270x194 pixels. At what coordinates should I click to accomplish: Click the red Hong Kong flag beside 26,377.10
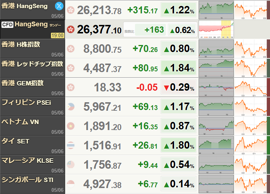coord(71,29)
